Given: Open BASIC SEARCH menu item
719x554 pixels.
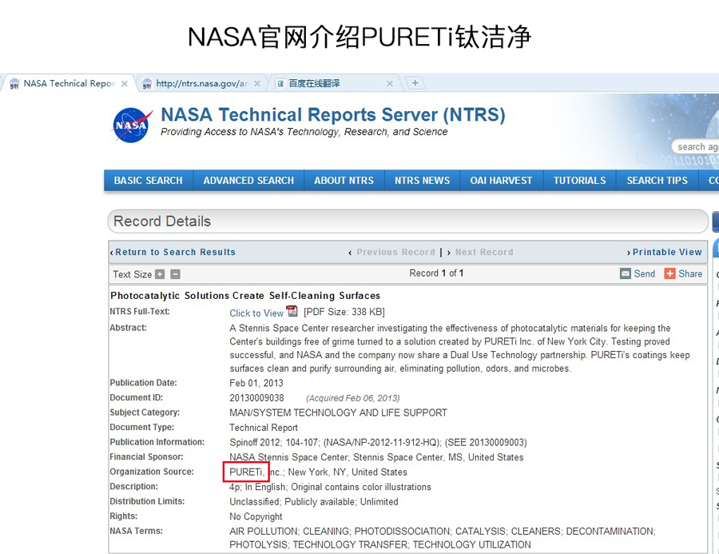Looking at the screenshot, I should pyautogui.click(x=148, y=181).
